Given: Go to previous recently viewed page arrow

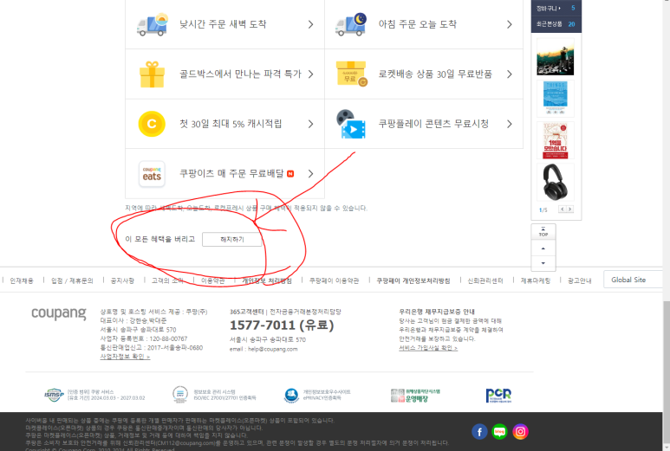Looking at the screenshot, I should [563, 209].
